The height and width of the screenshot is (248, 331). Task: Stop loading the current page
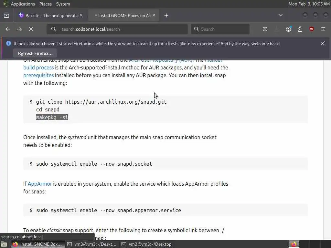(31, 29)
